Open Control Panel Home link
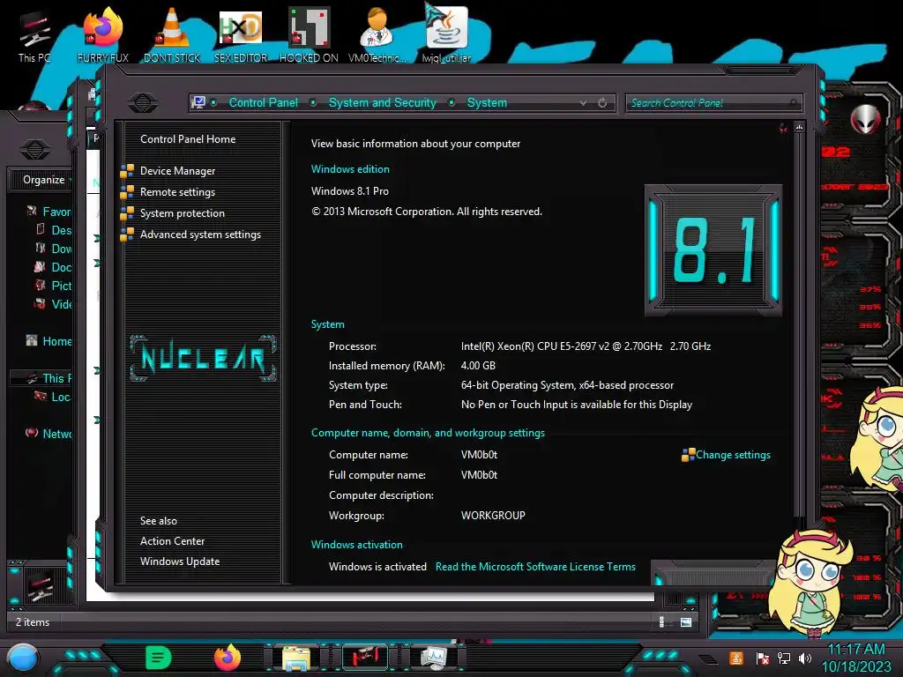The width and height of the screenshot is (903, 677). click(x=188, y=138)
